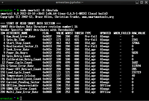The image size is (149, 101).
Task: Close the terminal window
Action: 146,2
